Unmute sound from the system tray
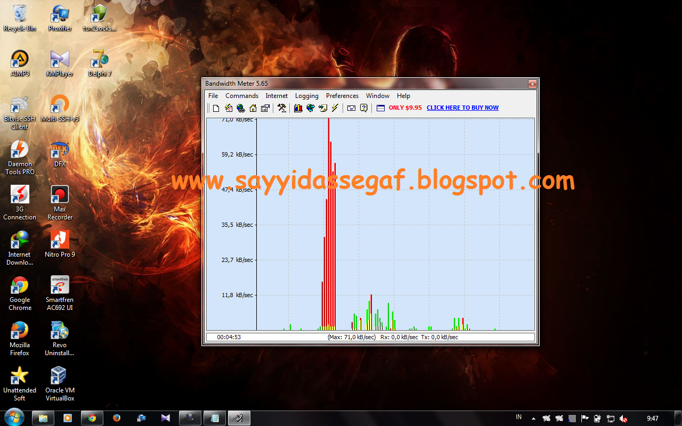This screenshot has width=682, height=426. click(623, 418)
